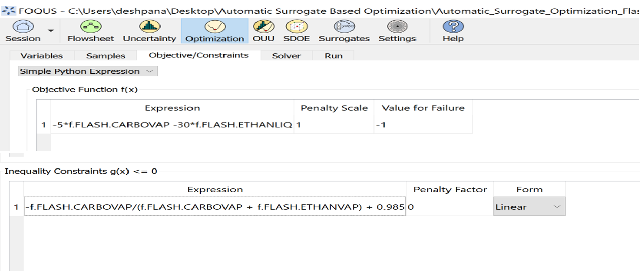The image size is (640, 271).
Task: Open the Flowsheet view
Action: (90, 31)
